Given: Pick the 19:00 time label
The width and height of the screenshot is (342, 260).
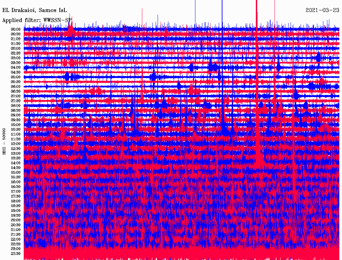Looking at the screenshot, I should tap(16, 211).
